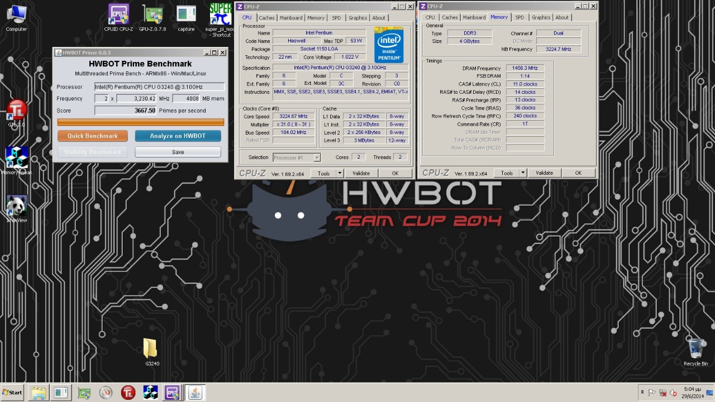
Task: Select the G3240 folder on desktop
Action: pyautogui.click(x=152, y=352)
